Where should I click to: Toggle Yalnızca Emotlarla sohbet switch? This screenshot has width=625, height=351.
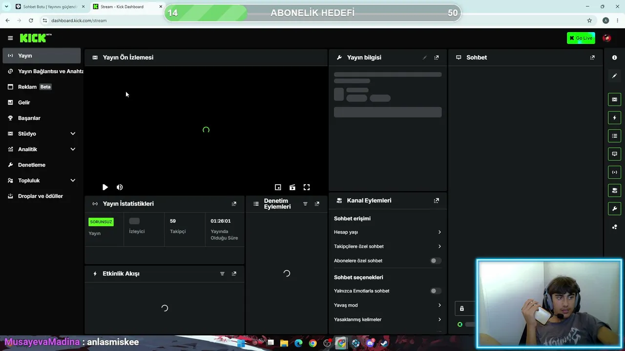436,291
